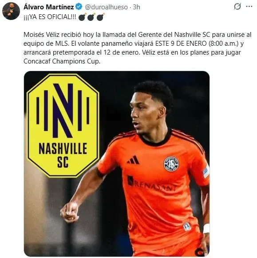Click the yellow Nashville SC crest
The image size is (257, 258).
(63, 126)
